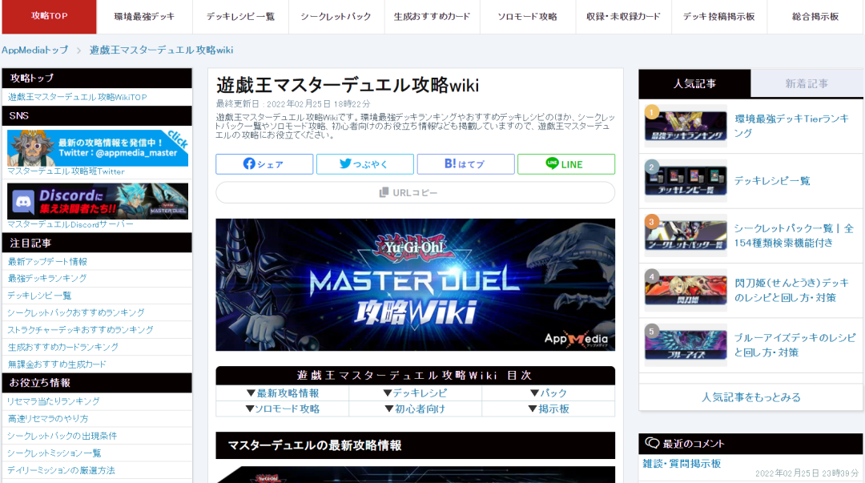Click the green LINE logo icon
The height and width of the screenshot is (483, 865).
[x=552, y=163]
